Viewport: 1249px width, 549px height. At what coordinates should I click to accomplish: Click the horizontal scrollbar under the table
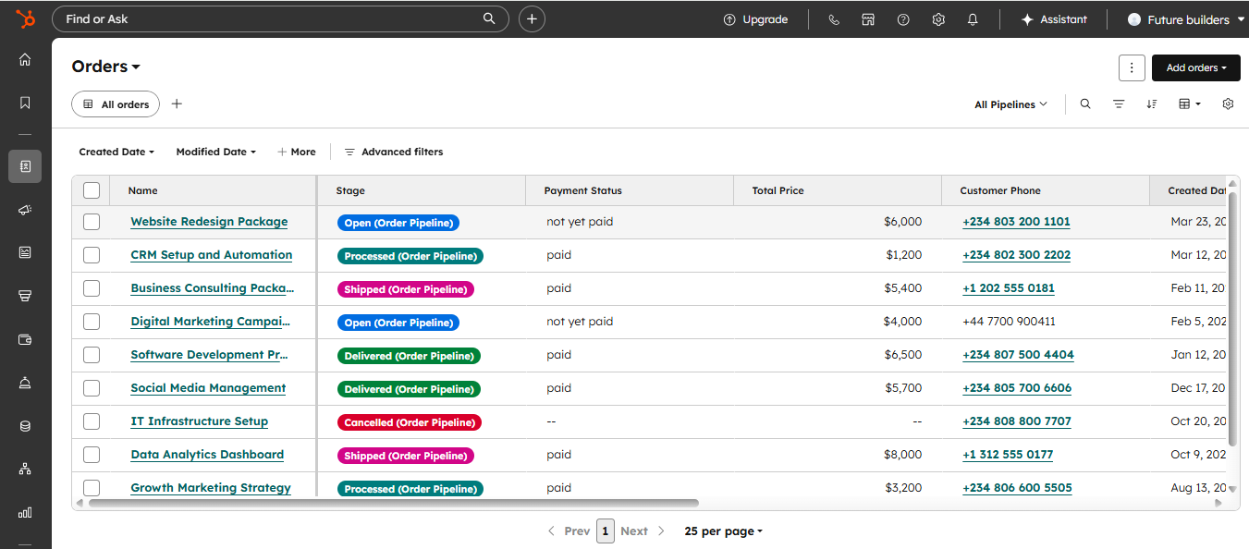393,503
